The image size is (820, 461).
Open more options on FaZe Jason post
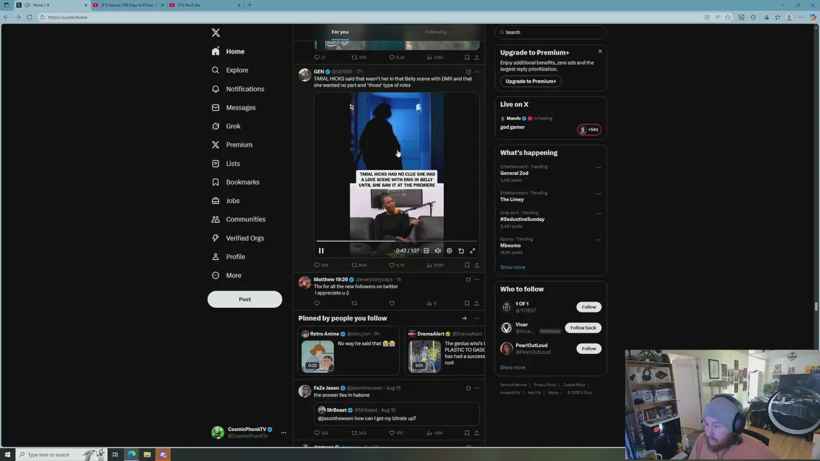477,388
